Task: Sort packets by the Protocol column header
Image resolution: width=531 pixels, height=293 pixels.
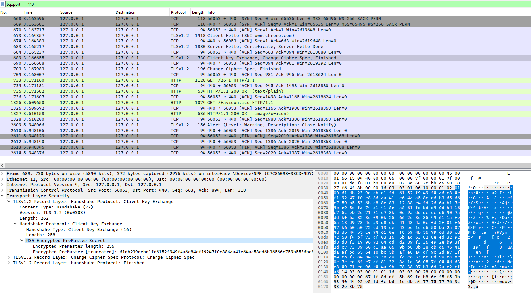Action: [x=180, y=12]
